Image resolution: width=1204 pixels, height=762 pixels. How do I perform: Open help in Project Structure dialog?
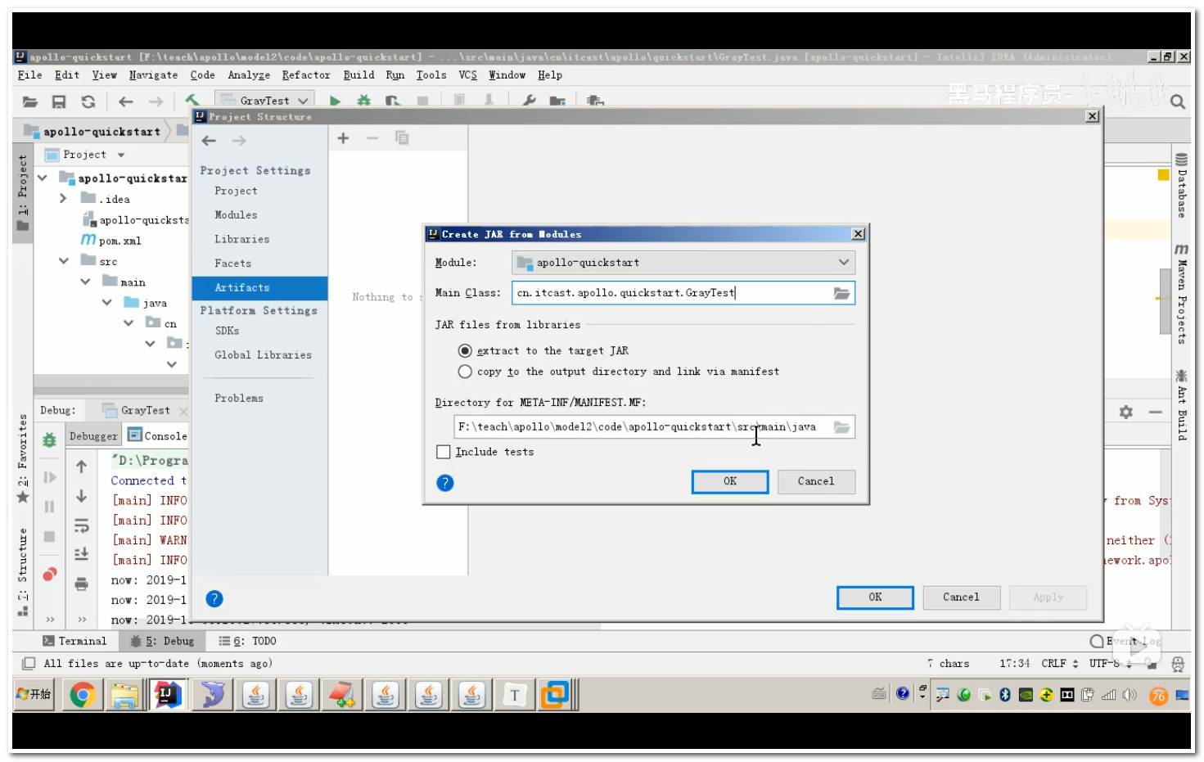pyautogui.click(x=214, y=599)
